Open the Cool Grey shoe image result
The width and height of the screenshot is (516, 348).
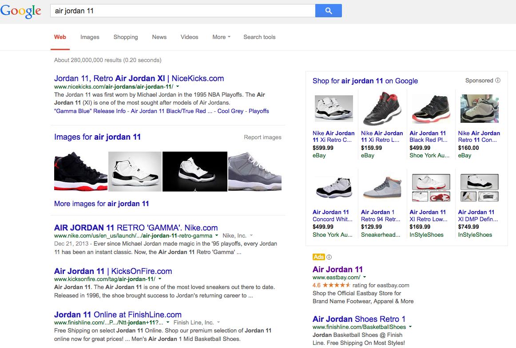click(255, 171)
